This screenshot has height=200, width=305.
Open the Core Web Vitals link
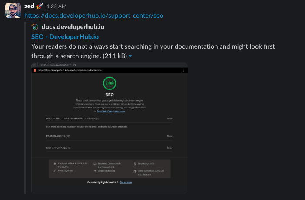(105, 111)
